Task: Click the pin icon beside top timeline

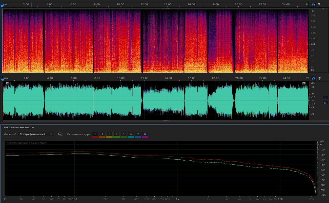Action: point(319,5)
